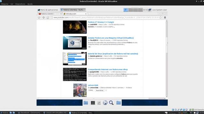
Task: Open the 'yeison blak' channel title link
Action: 93,85
